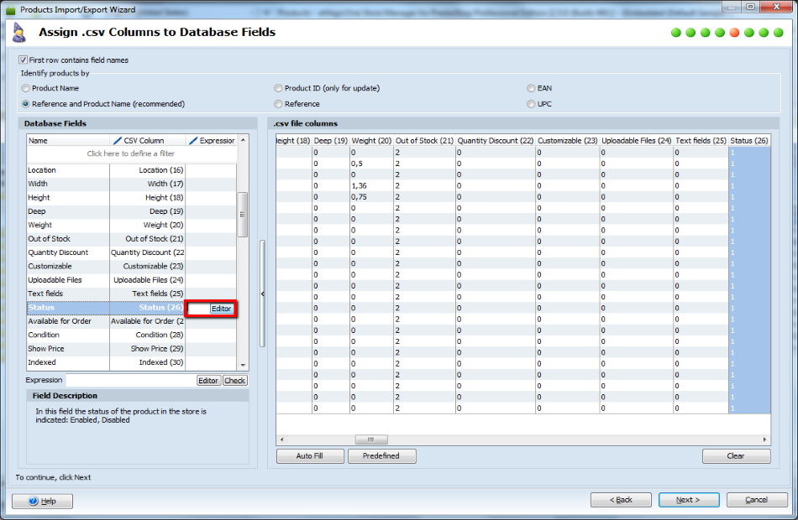Click the app icon in the title bar
This screenshot has height=520, width=798.
click(x=10, y=10)
